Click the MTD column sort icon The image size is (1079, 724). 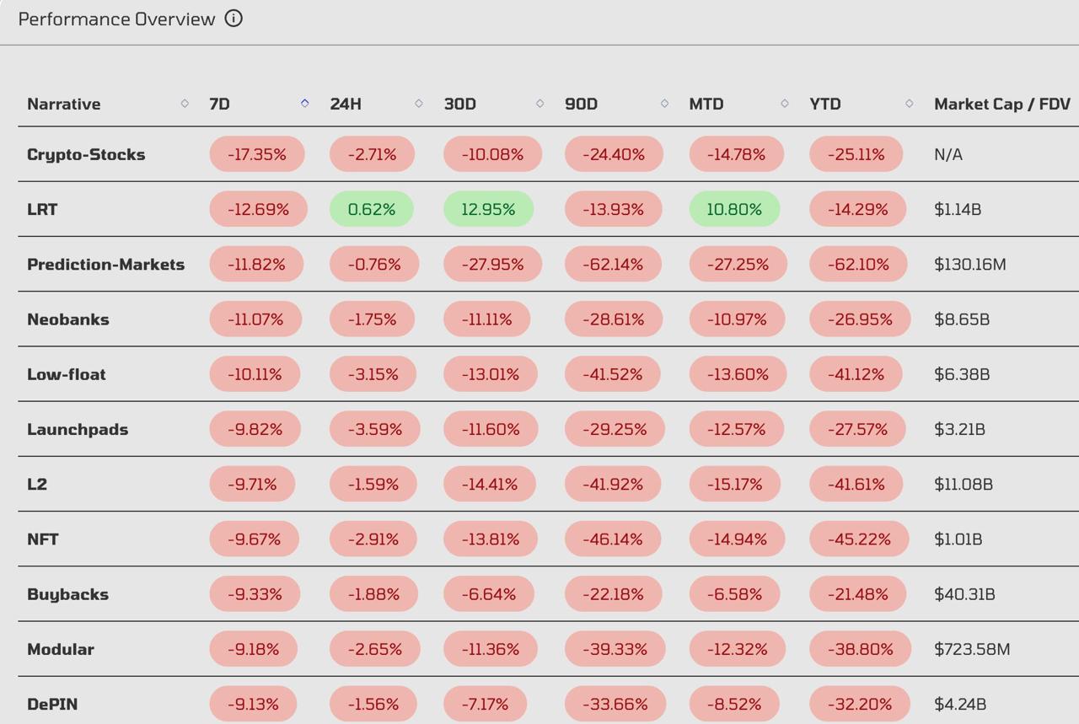784,104
